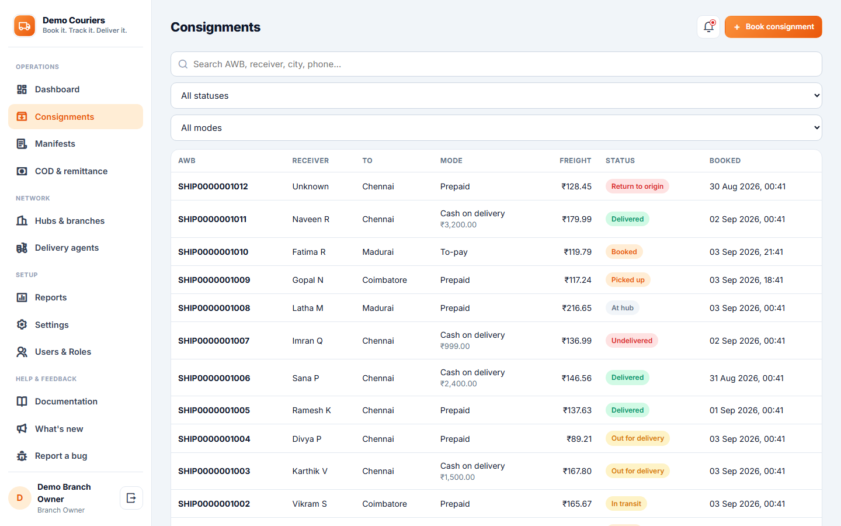
Task: Click the Settings gear icon
Action: click(x=22, y=325)
